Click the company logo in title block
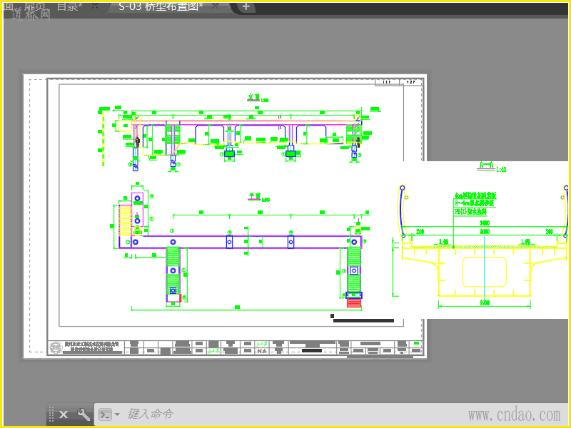The image size is (571, 428). point(56,347)
